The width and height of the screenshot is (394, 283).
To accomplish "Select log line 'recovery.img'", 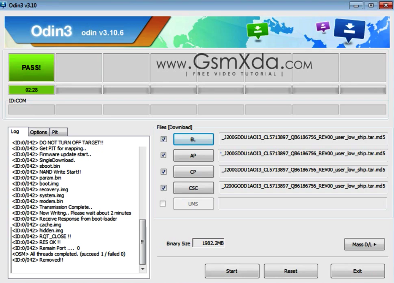I will [40, 189].
